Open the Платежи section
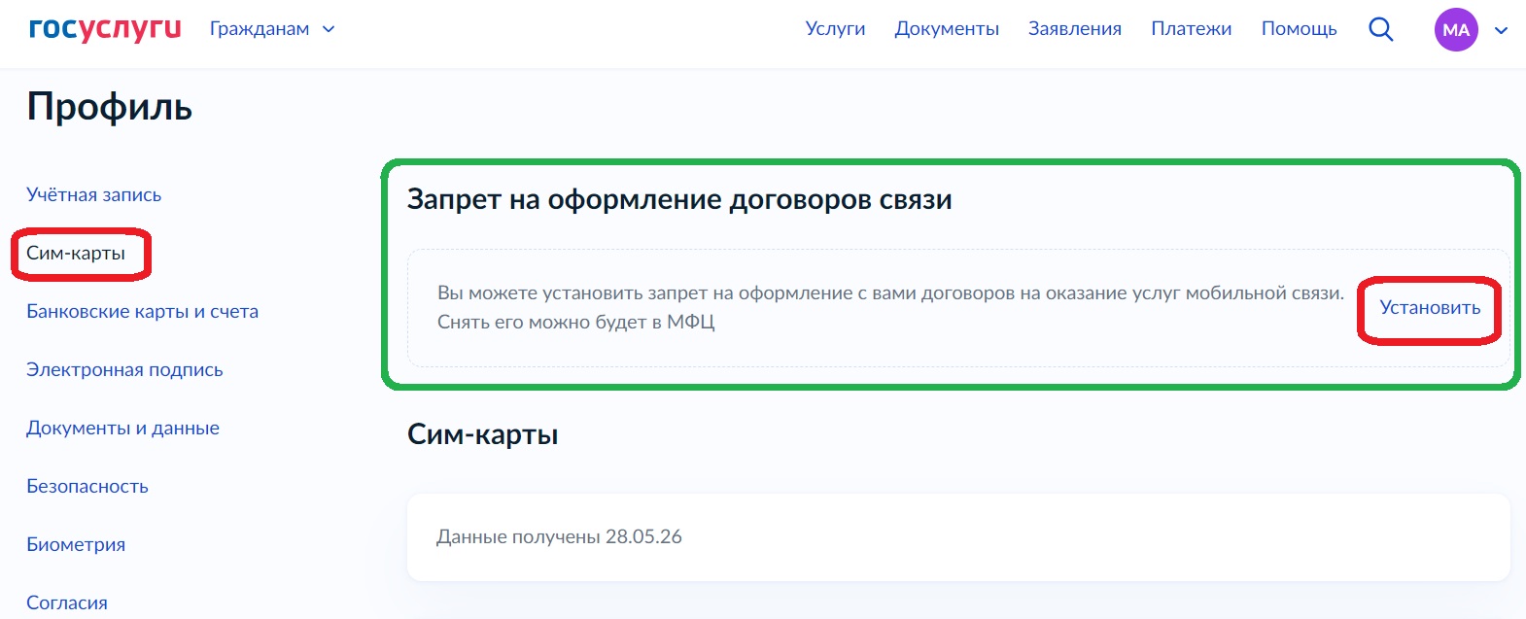The image size is (1526, 619). (1192, 29)
